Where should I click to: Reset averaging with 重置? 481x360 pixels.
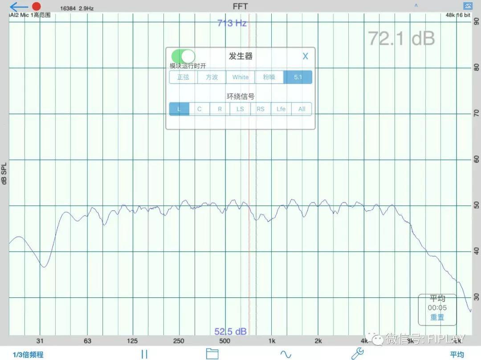[x=437, y=317]
